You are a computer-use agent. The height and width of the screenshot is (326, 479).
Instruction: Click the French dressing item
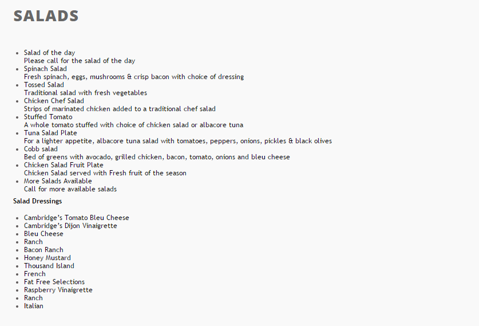click(x=35, y=274)
